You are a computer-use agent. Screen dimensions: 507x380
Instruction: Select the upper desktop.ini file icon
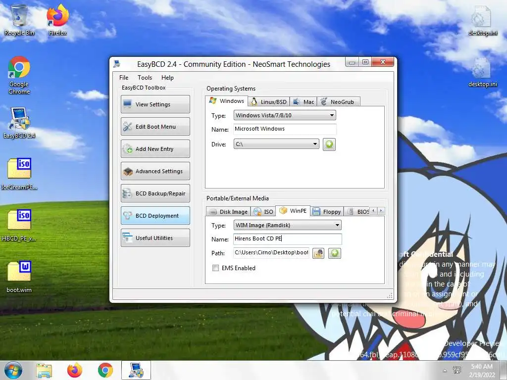(483, 20)
